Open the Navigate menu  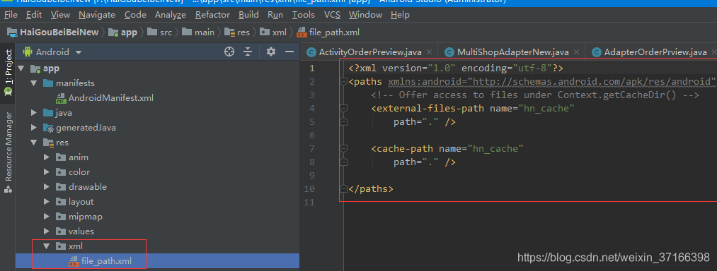point(97,15)
